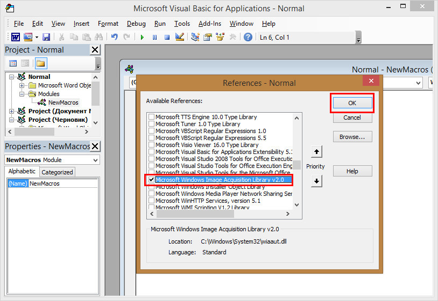Image resolution: width=438 pixels, height=301 pixels.
Task: Click the Undo toolbar icon
Action: click(114, 37)
